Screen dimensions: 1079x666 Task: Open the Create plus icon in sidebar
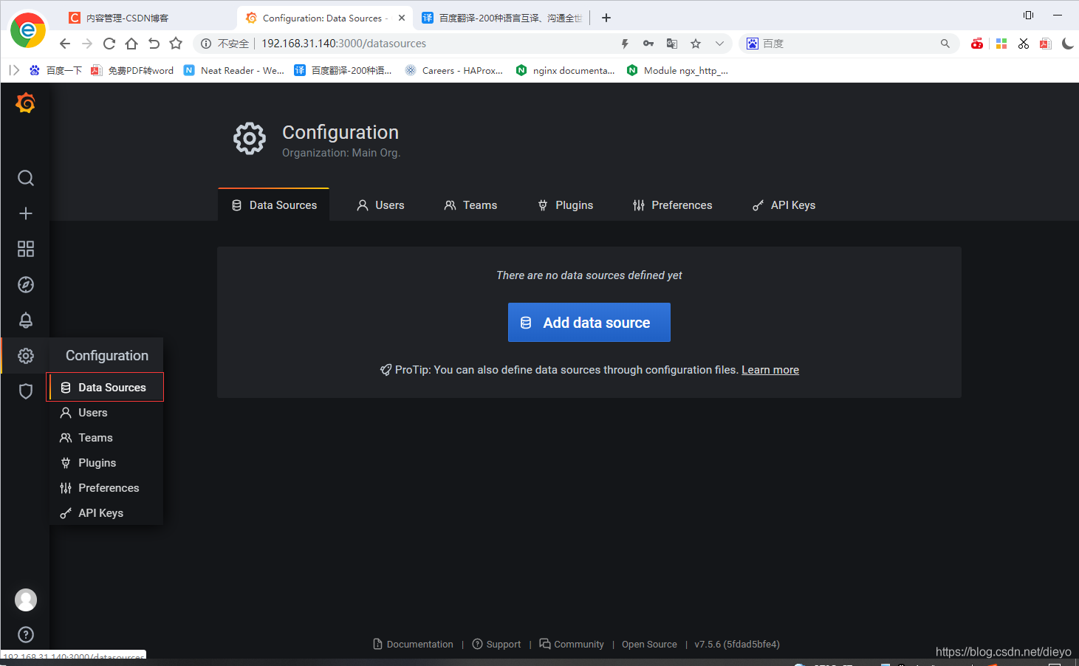26,213
